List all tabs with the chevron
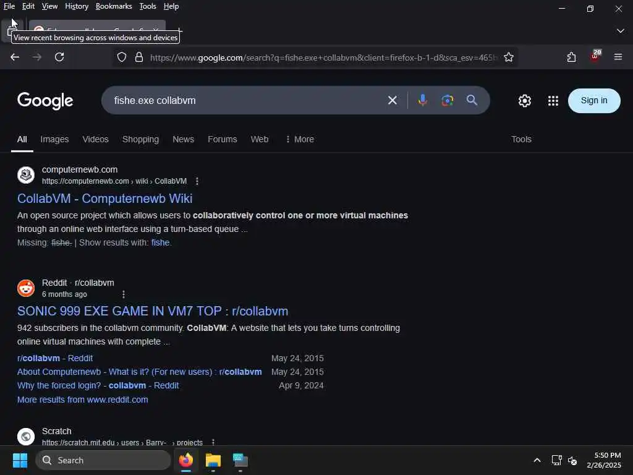 (x=621, y=31)
